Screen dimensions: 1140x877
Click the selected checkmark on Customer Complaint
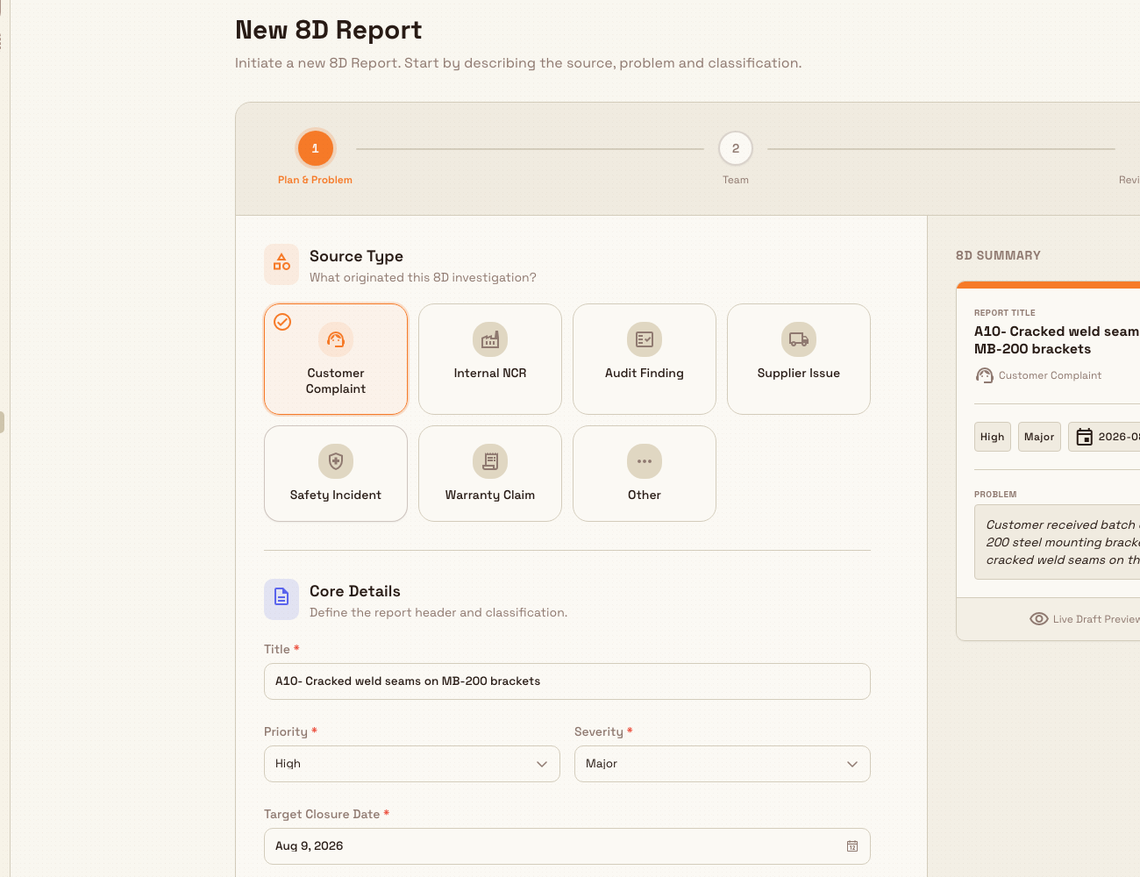point(282,322)
